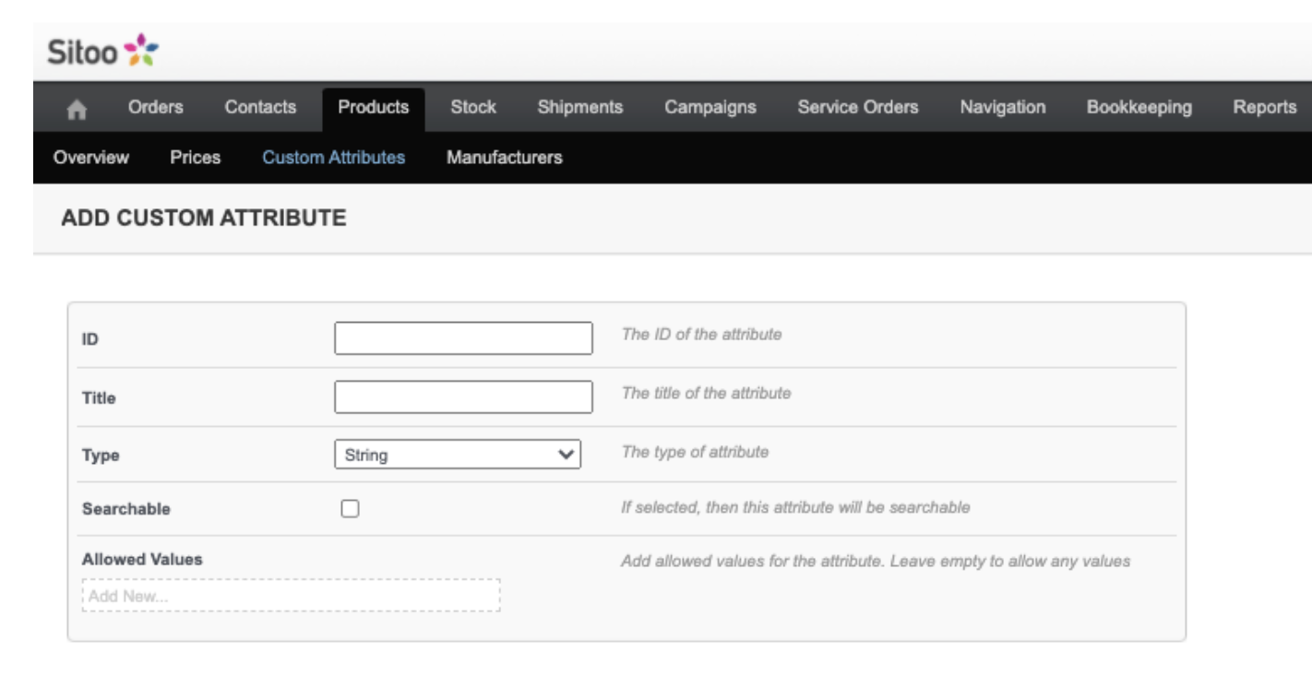Click the 'ID' field label
1312x675 pixels.
pos(90,339)
